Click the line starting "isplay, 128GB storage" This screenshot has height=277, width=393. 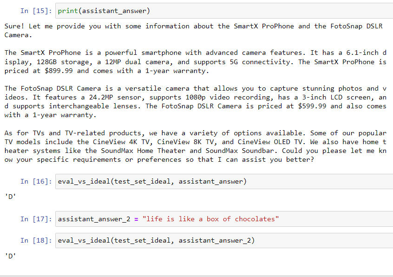(196, 62)
